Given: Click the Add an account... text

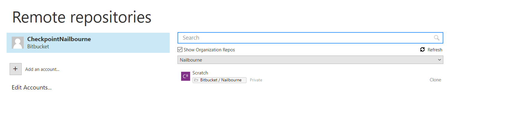Looking at the screenshot, I should pyautogui.click(x=42, y=69).
